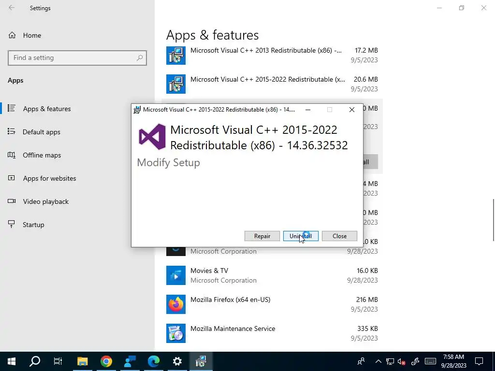This screenshot has height=371, width=495.
Task: Click the Home house icon
Action: 12,35
